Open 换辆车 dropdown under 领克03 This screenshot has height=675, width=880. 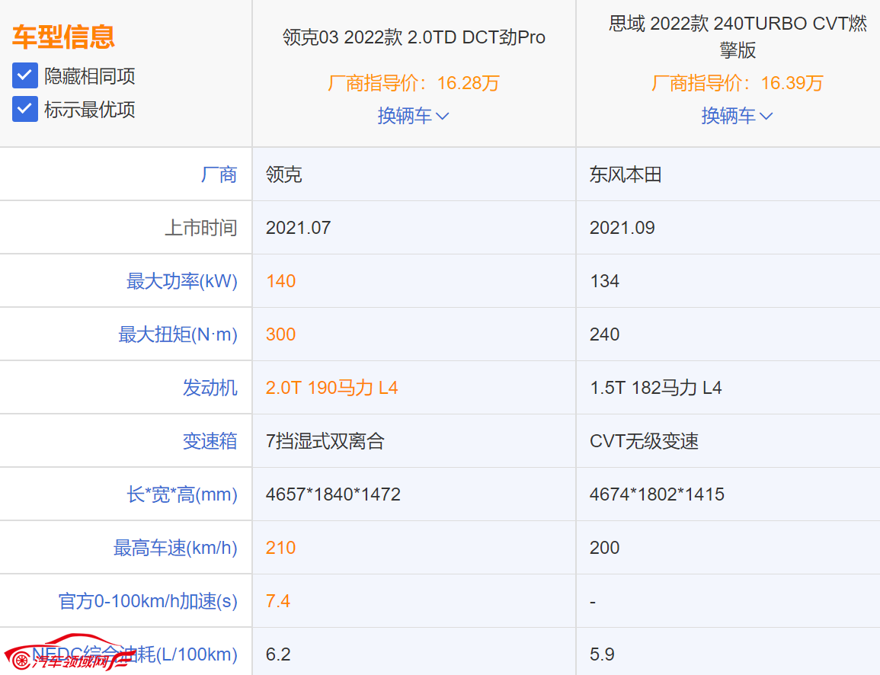pos(414,116)
